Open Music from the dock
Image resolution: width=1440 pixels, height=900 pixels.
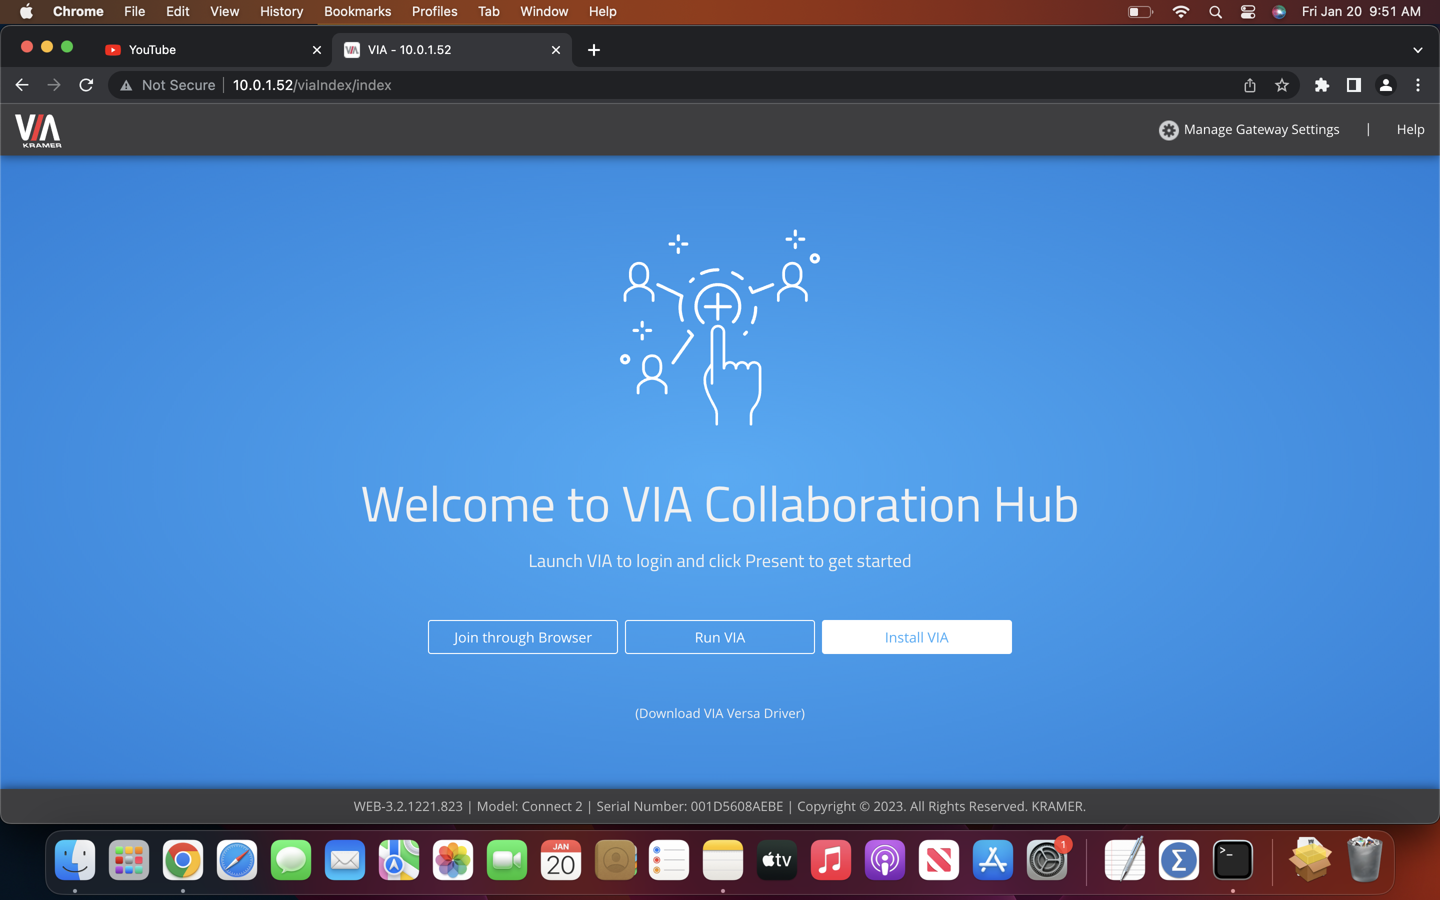830,859
